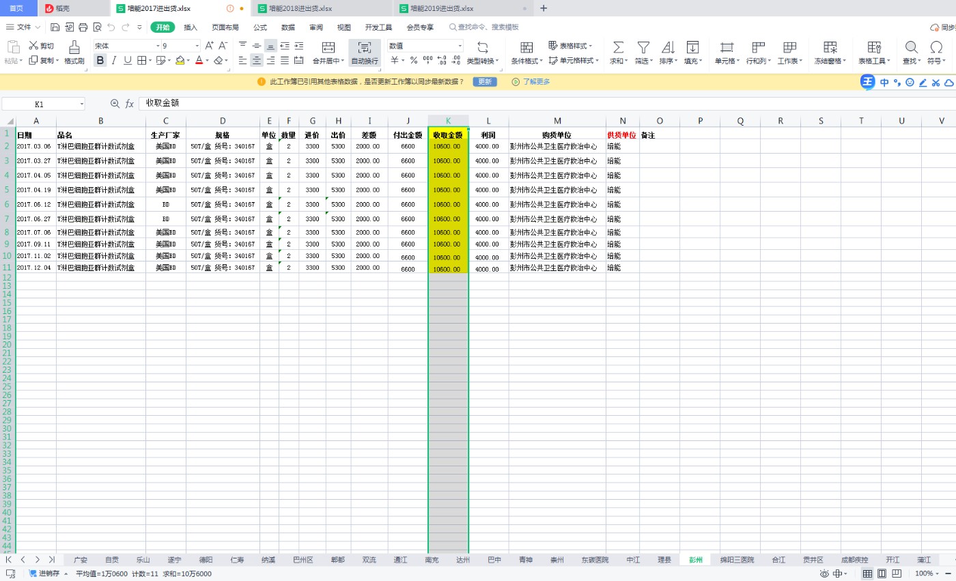Click the Find (查找) magnifier icon
The width and height of the screenshot is (956, 581).
coord(911,46)
